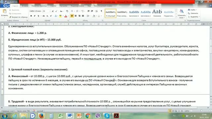Toggle italic formatting
Viewport: 212px width, 119px height.
point(34,16)
